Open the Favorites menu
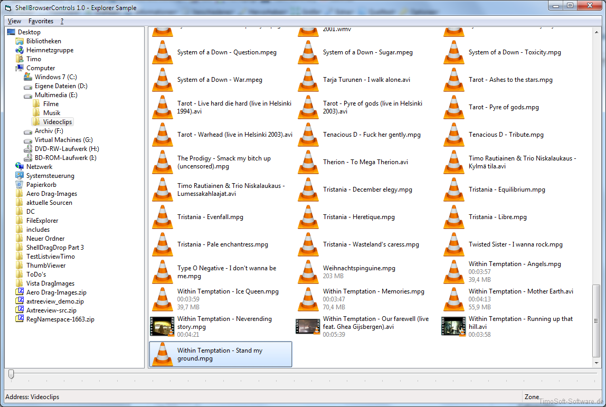 41,21
